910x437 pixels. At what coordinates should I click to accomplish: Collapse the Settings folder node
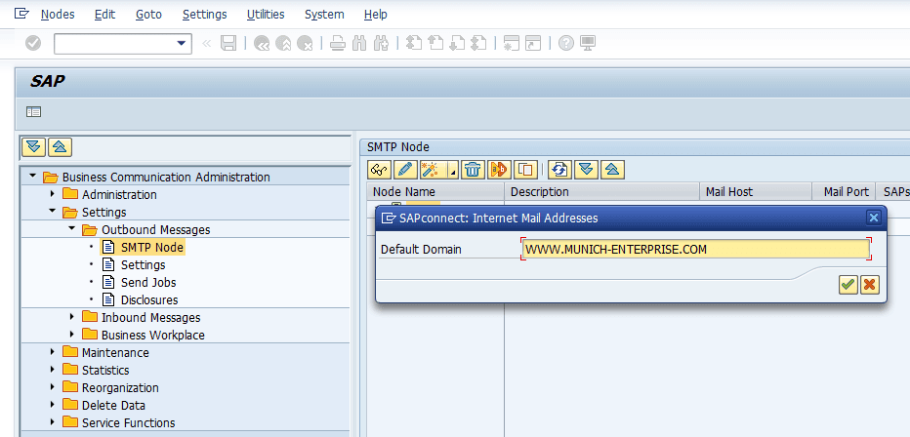52,212
